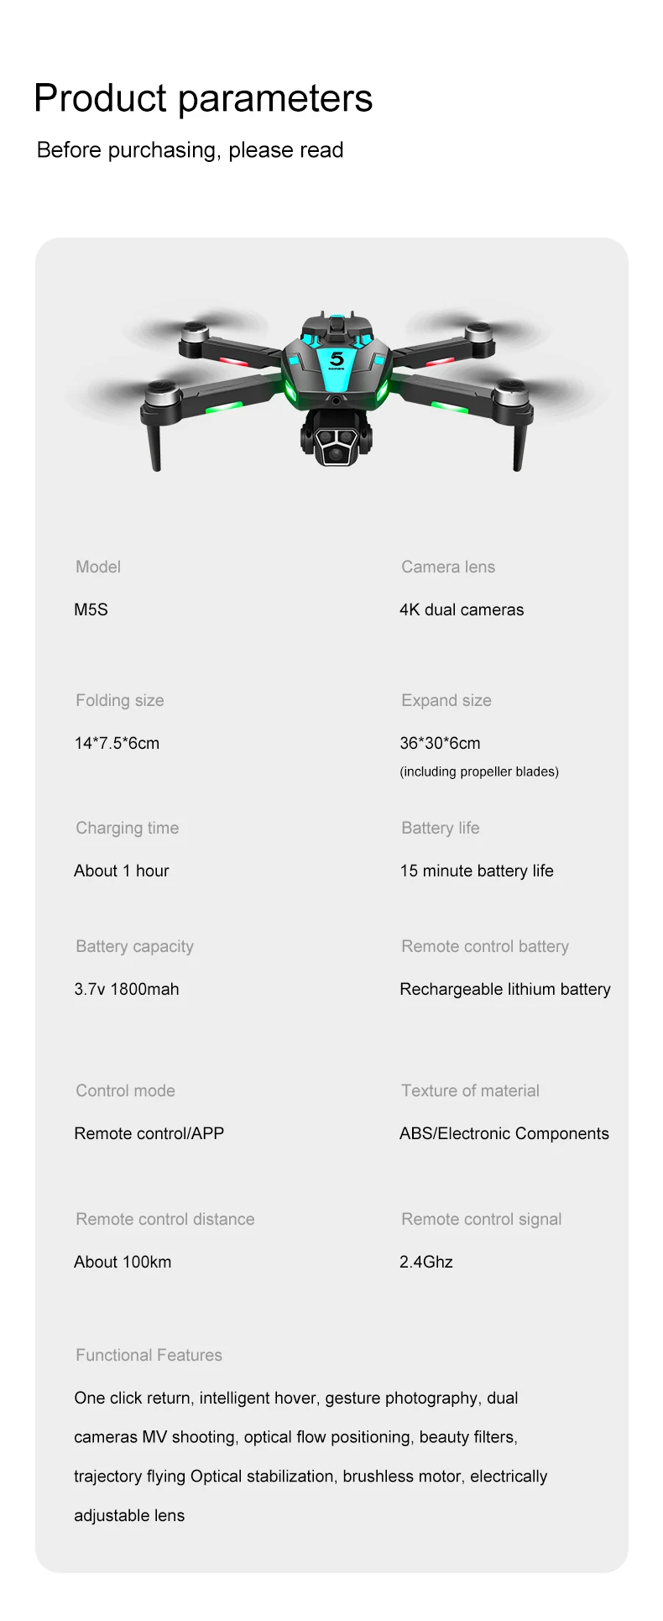Viewport: 663px width, 1621px height.
Task: Click the Product parameters heading
Action: pos(203,98)
